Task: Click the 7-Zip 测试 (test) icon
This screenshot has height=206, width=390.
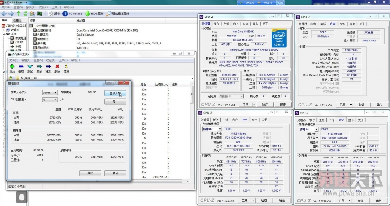Action: click(x=30, y=67)
